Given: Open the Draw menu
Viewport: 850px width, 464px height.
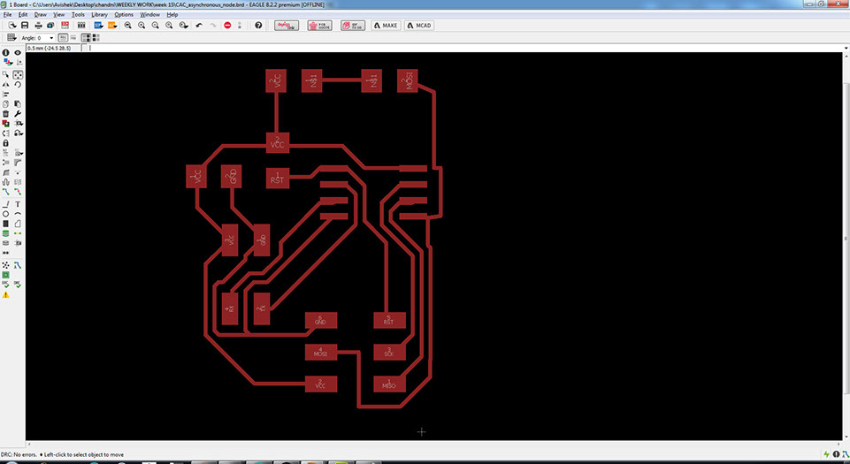Looking at the screenshot, I should (x=40, y=15).
